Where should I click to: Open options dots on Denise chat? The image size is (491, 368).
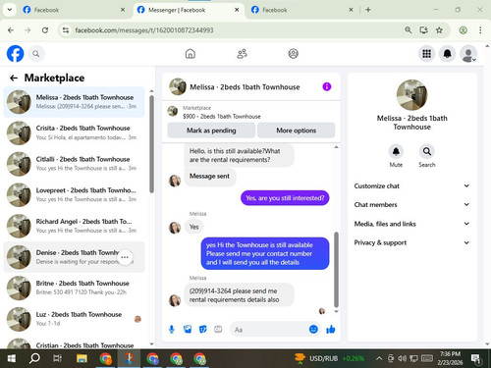pyautogui.click(x=125, y=257)
